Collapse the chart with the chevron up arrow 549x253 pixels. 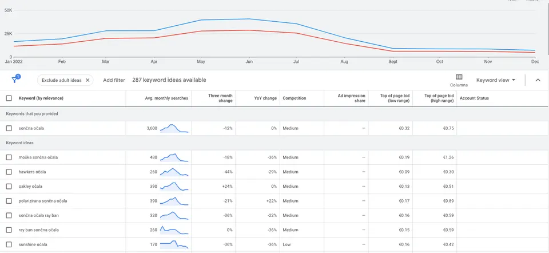coord(538,80)
